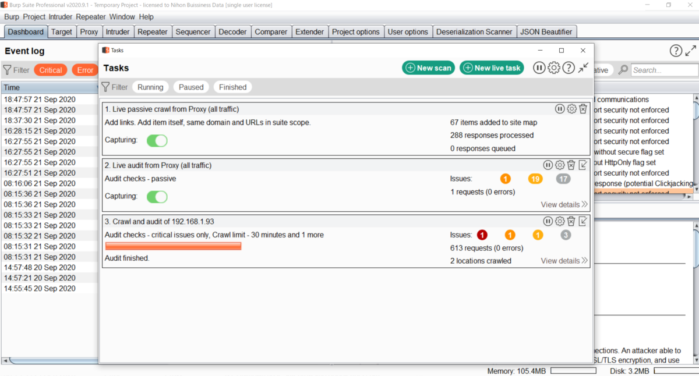Pause the Live passive crawl task

point(560,109)
